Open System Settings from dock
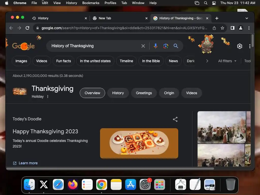 pyautogui.click(x=145, y=184)
